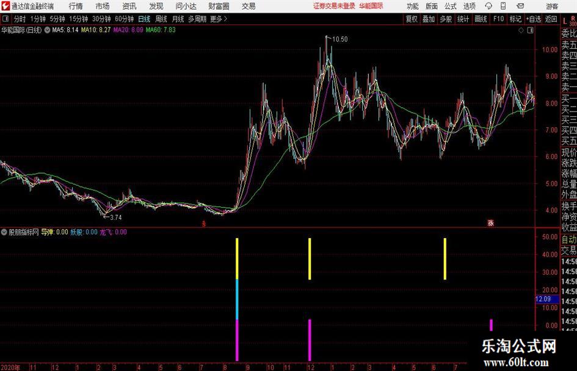The height and width of the screenshot is (371, 577).
Task: Open the 问小达 menu
Action: (x=186, y=6)
